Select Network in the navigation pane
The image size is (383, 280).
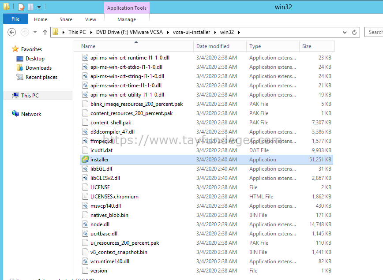[31, 114]
